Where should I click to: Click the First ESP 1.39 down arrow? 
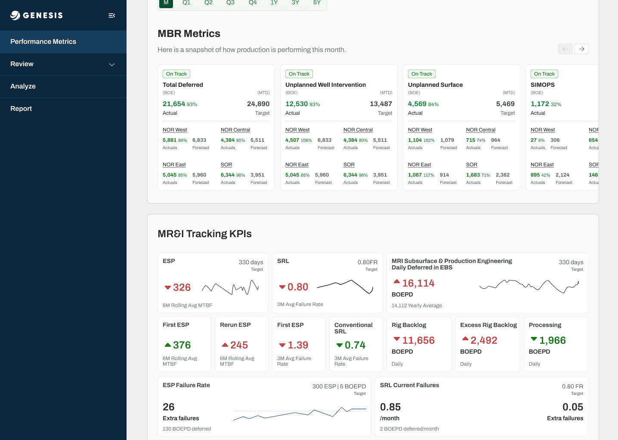[282, 345]
